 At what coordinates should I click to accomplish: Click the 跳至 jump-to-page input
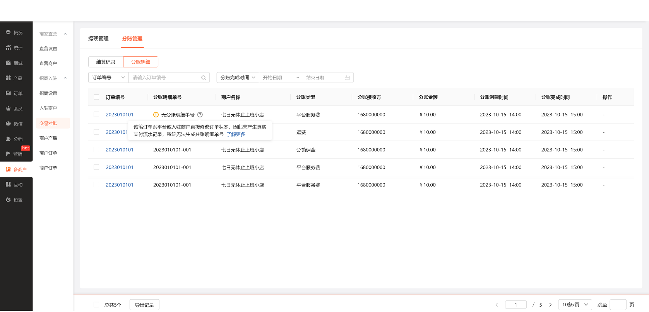[x=618, y=305]
